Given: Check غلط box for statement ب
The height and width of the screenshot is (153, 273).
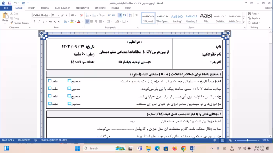Looking at the screenshot, I should click(50, 89).
